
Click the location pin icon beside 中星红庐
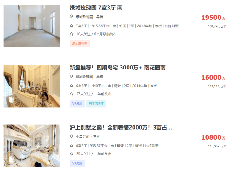(71, 136)
